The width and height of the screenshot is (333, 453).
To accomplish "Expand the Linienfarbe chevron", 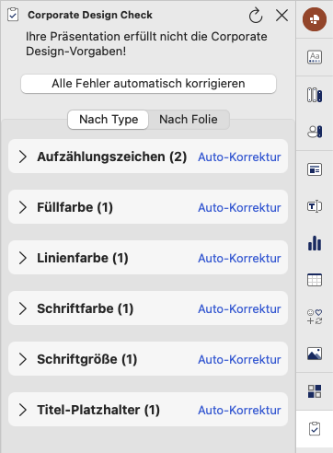I will point(23,258).
